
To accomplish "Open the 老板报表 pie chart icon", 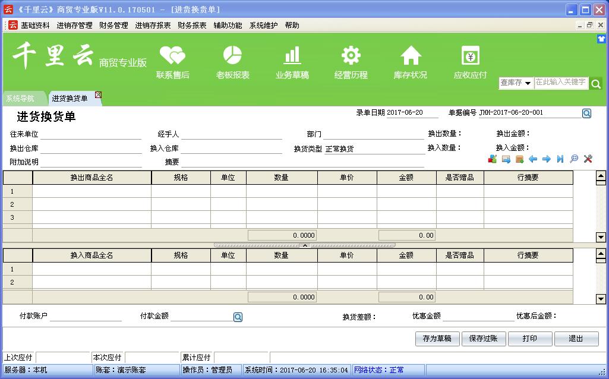I will [x=232, y=56].
